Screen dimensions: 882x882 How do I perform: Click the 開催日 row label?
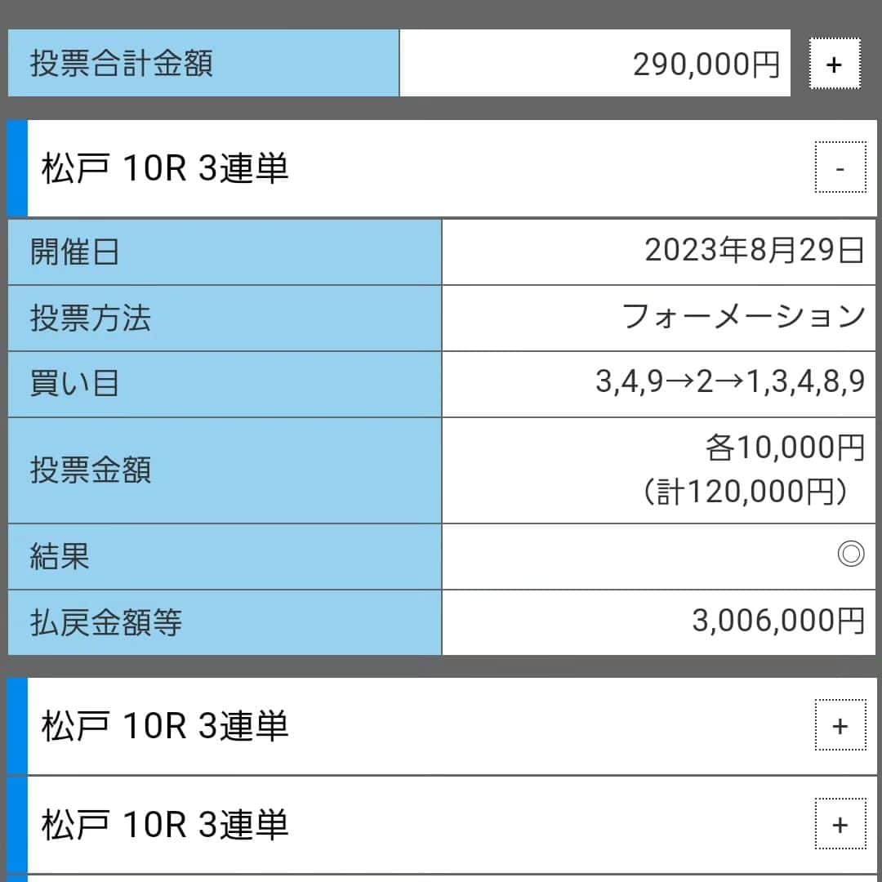[x=74, y=252]
